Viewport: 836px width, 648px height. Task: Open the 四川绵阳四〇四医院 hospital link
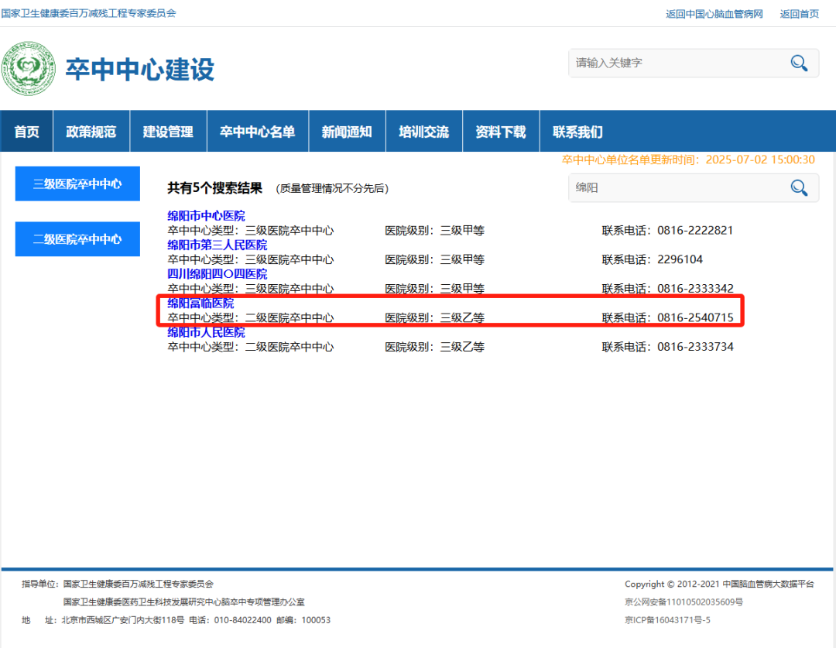pyautogui.click(x=218, y=273)
